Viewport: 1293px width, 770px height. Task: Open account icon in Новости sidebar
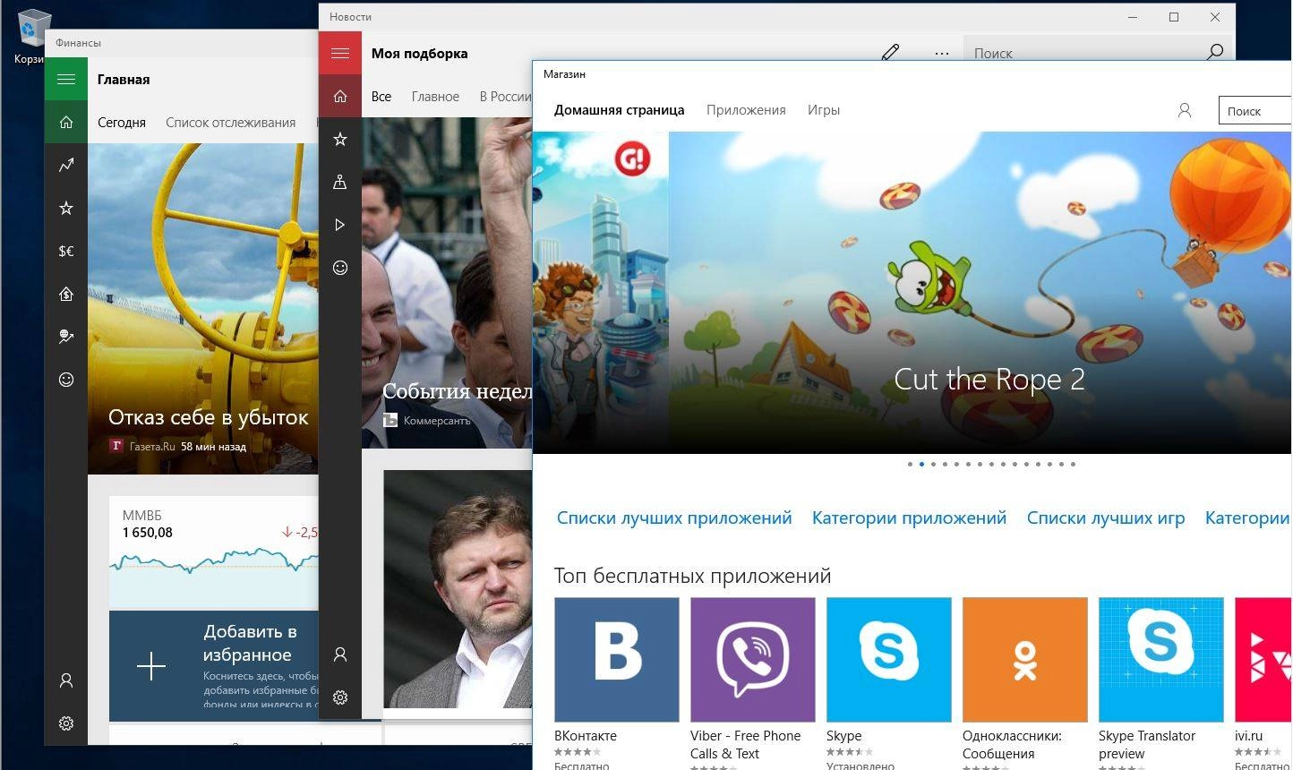tap(340, 655)
